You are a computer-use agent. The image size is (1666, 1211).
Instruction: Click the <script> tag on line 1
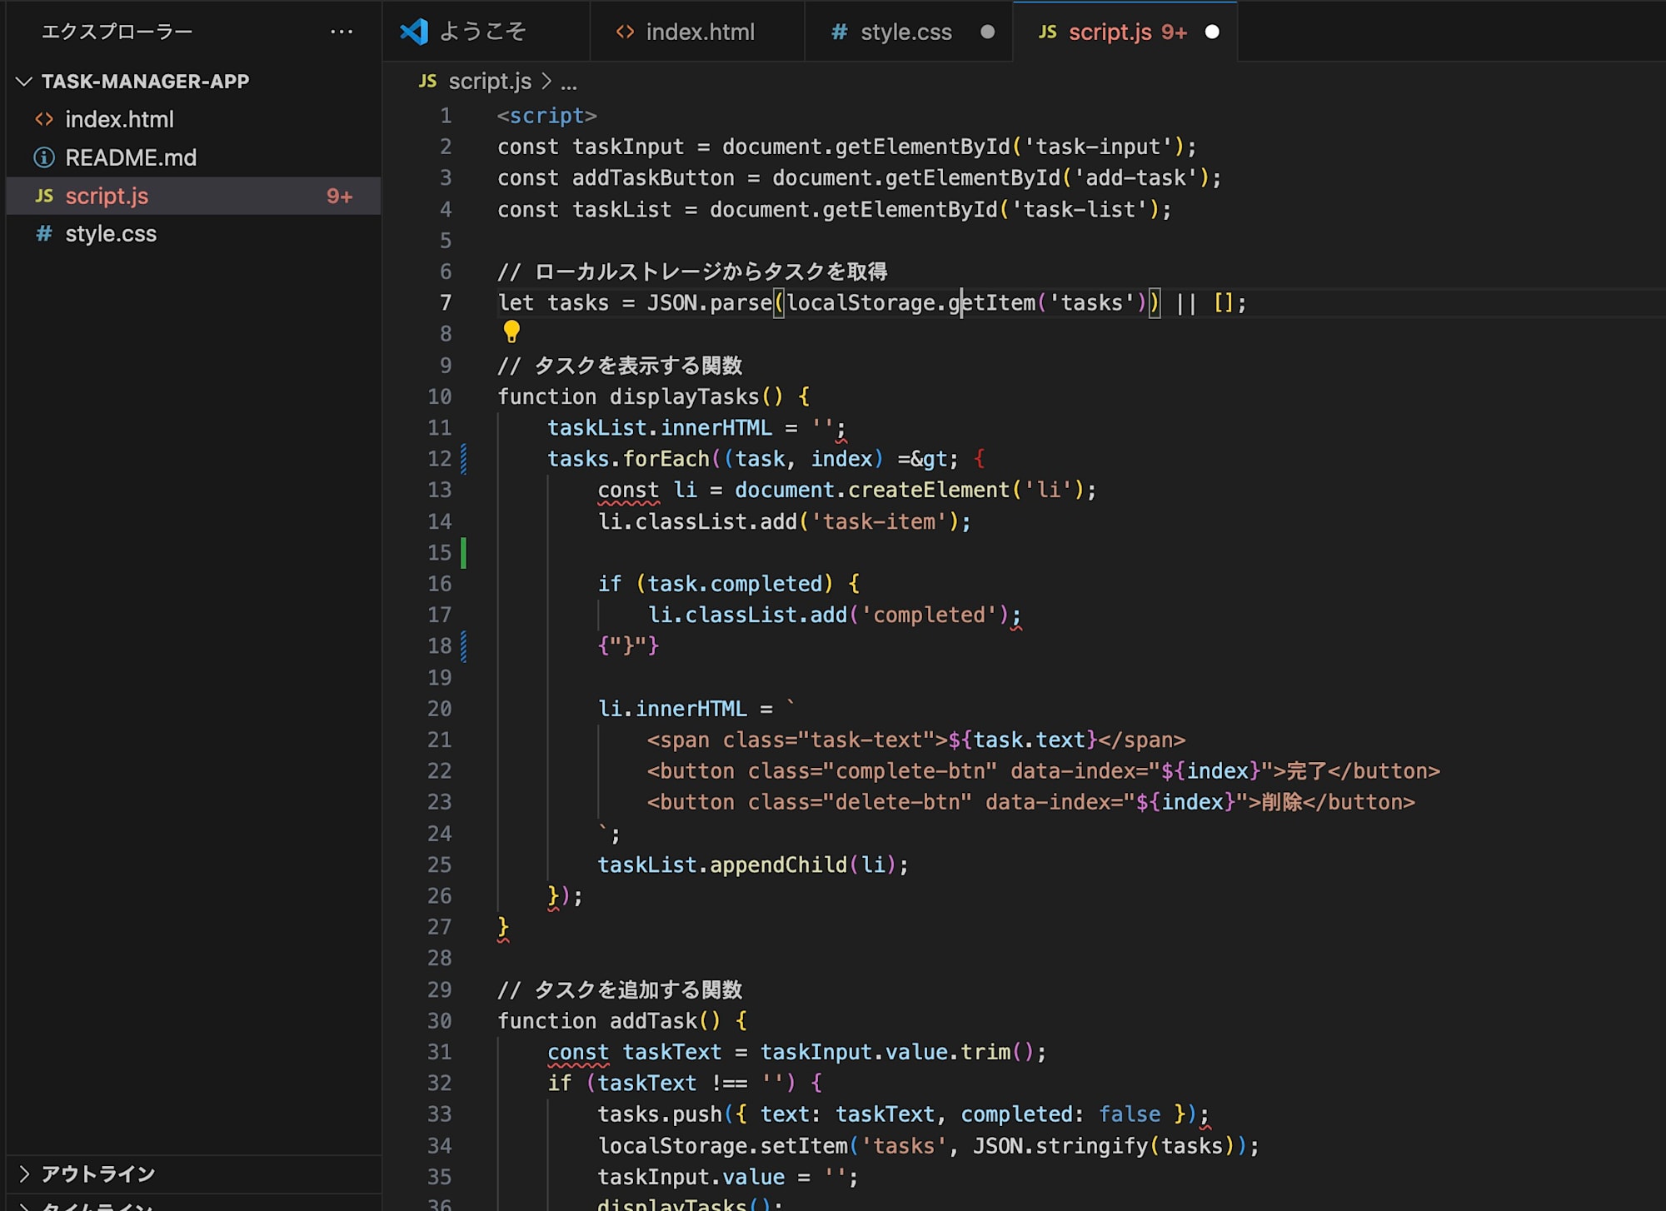point(547,116)
